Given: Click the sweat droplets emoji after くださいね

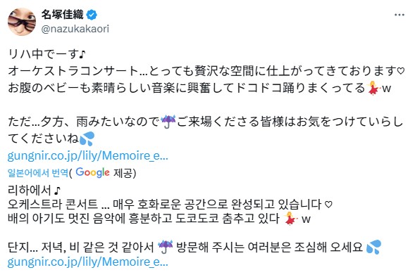Looking at the screenshot, I should [87, 138].
